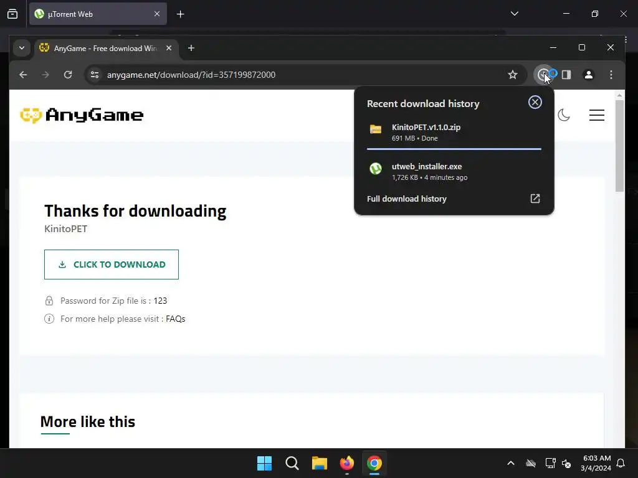Open site information icon in address bar
This screenshot has height=478, width=638.
[95, 75]
